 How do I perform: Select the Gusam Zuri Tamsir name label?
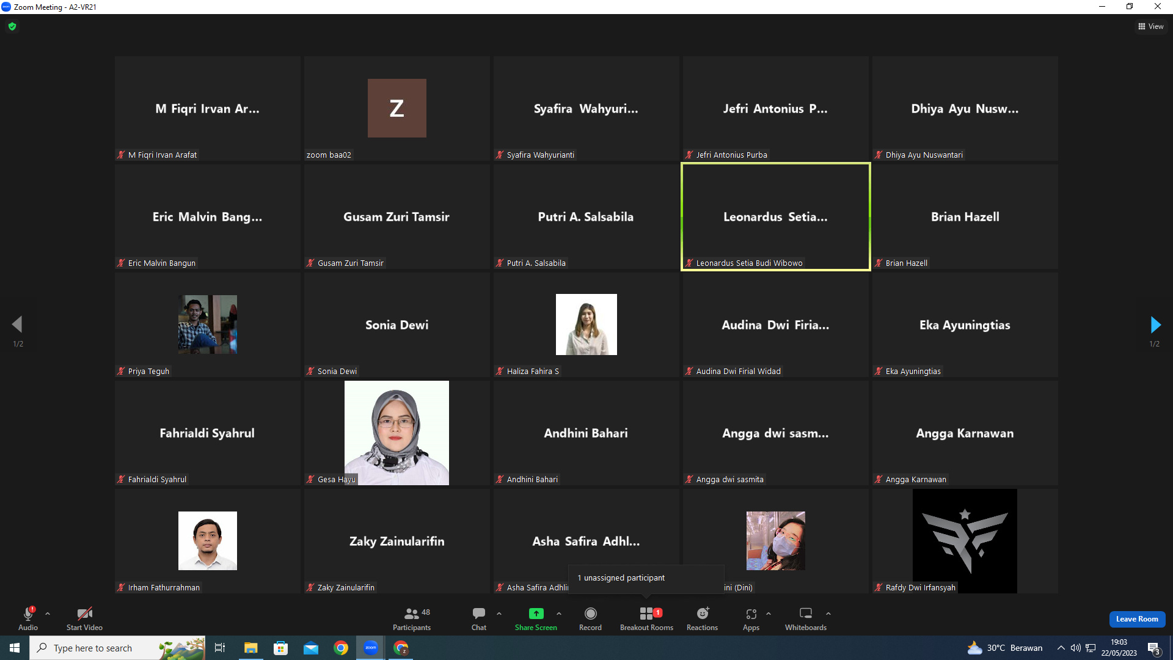pos(351,263)
